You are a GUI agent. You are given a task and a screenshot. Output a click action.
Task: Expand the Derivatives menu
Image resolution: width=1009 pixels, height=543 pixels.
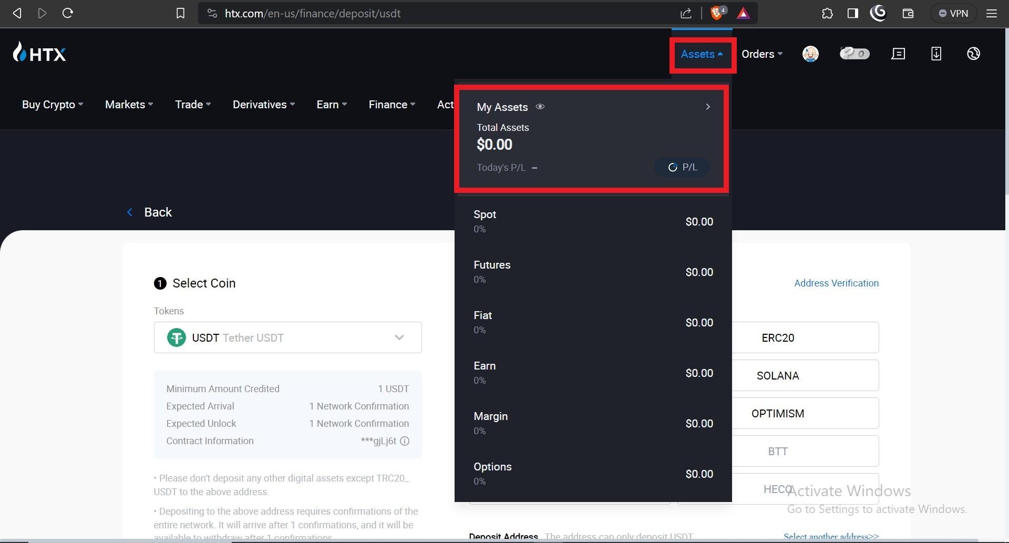(264, 105)
